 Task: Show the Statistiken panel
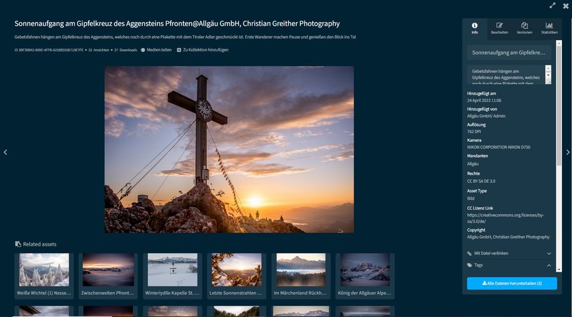tap(549, 28)
